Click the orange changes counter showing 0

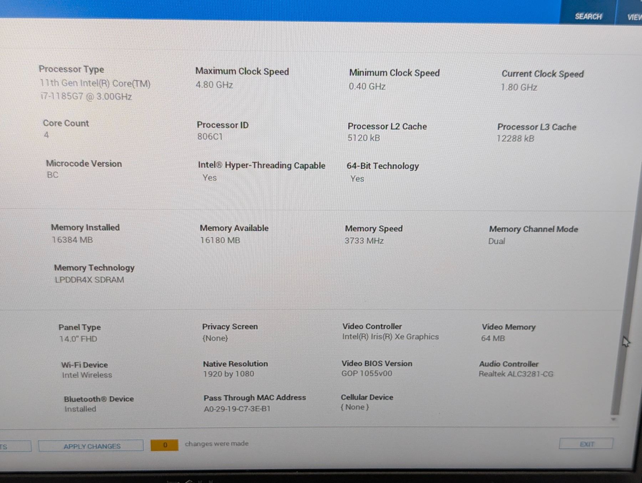pyautogui.click(x=164, y=445)
